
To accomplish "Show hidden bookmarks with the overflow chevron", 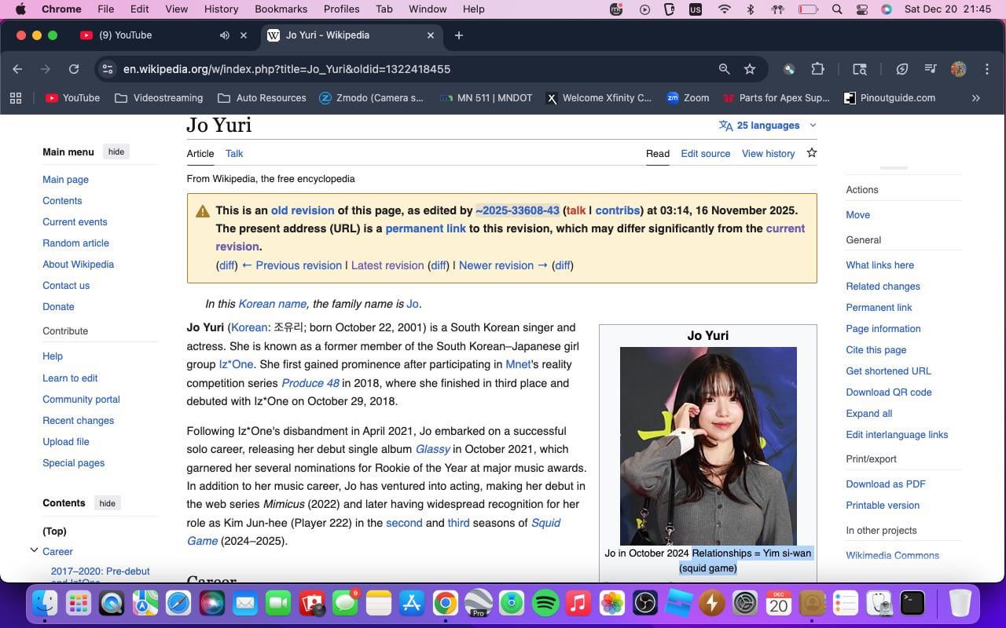I will 976,98.
